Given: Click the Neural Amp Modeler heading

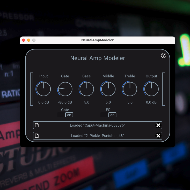Looking at the screenshot, I should 98,58.
